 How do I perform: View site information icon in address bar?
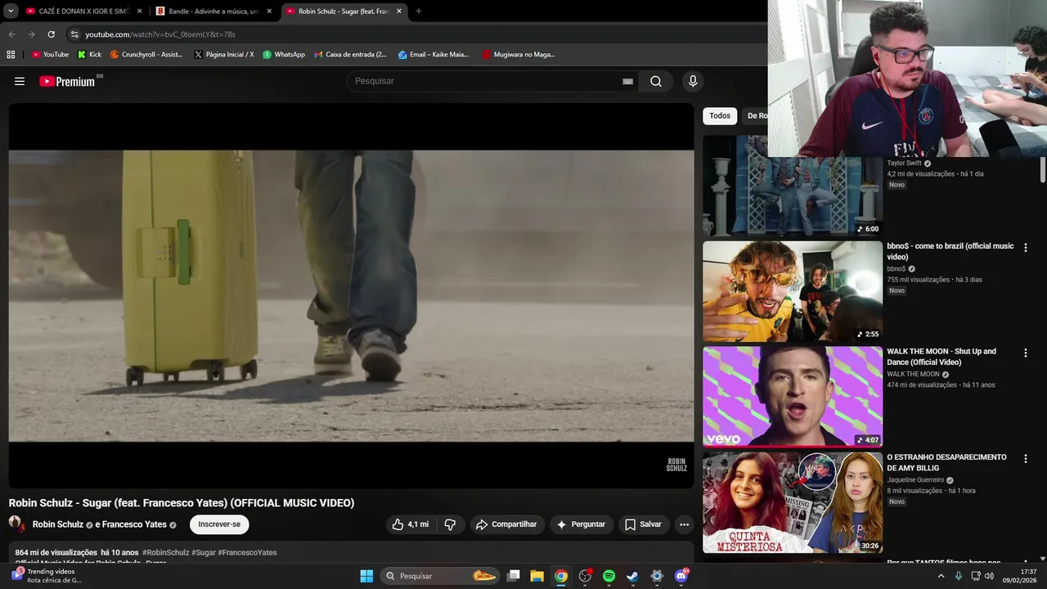tap(74, 34)
